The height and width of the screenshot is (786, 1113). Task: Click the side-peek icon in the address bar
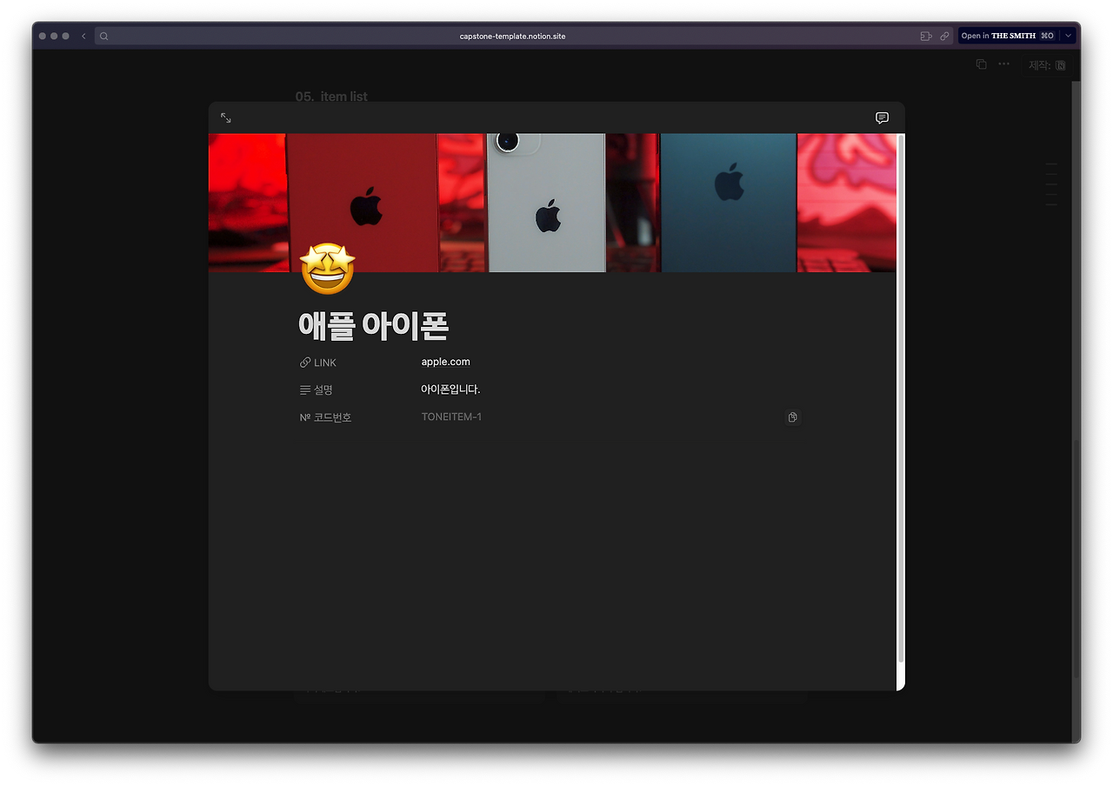click(x=926, y=36)
